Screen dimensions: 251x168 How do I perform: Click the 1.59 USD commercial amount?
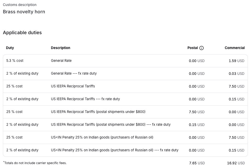tap(236, 61)
